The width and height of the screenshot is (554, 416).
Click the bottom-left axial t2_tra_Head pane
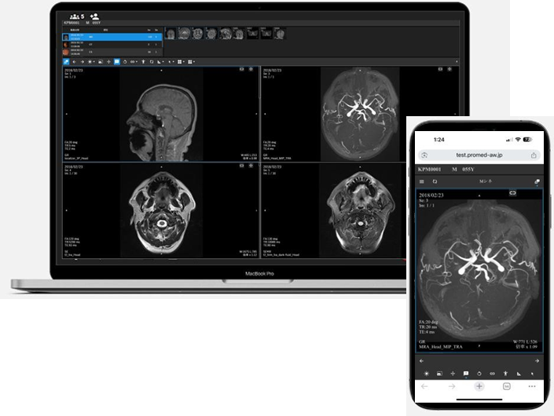(161, 210)
